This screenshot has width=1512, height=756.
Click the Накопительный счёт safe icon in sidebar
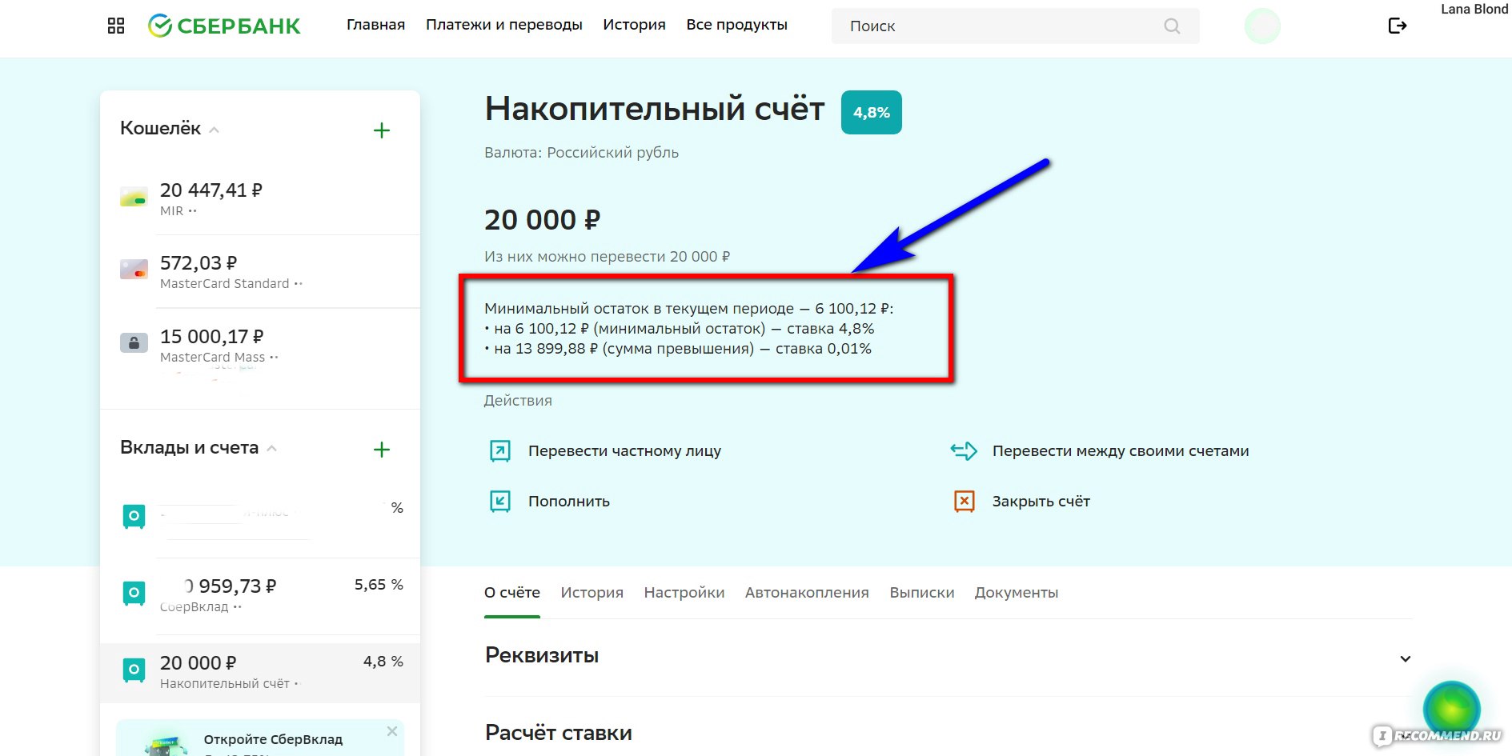click(x=134, y=670)
